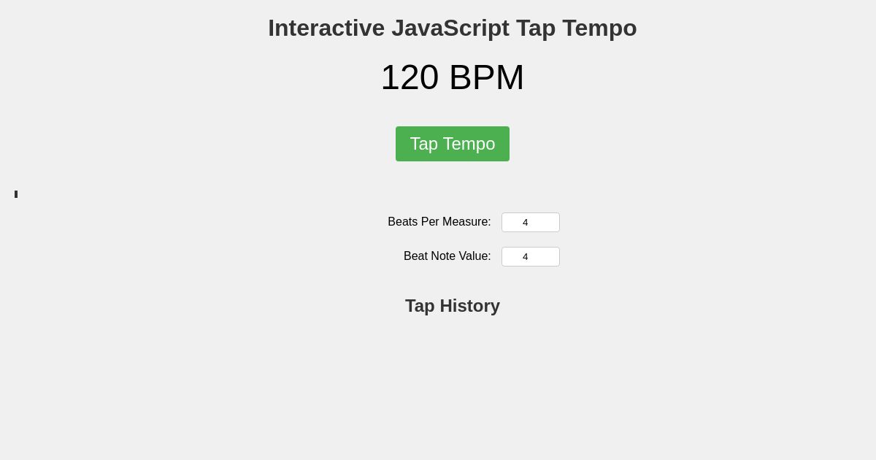The height and width of the screenshot is (460, 876).
Task: Focus the field showing 4 beats per measure
Action: point(531,222)
